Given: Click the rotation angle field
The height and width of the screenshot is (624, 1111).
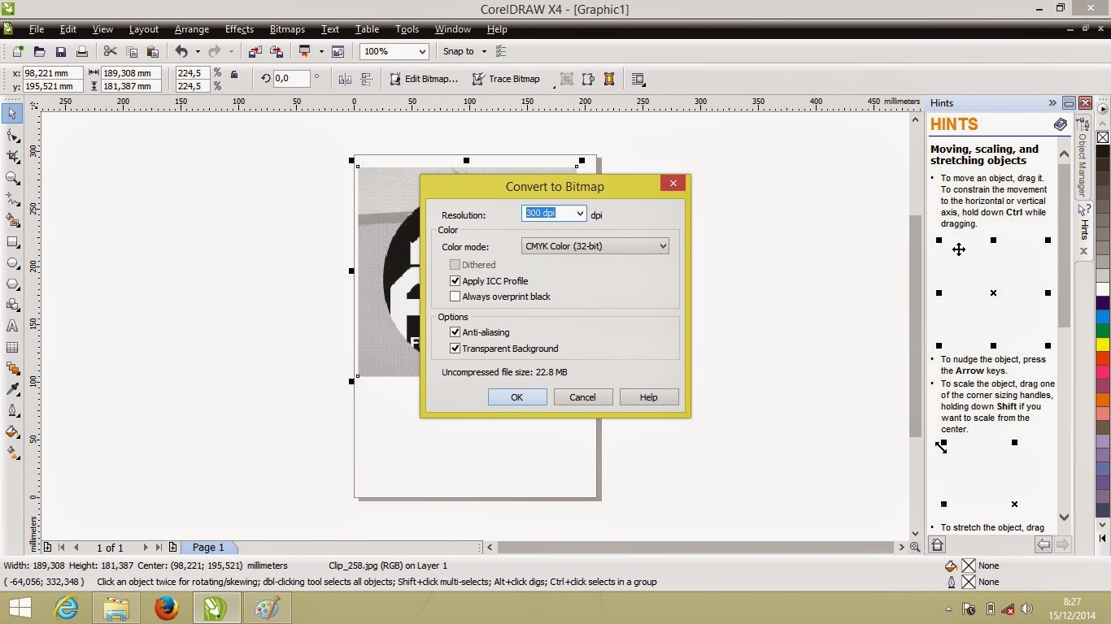Looking at the screenshot, I should click(291, 79).
